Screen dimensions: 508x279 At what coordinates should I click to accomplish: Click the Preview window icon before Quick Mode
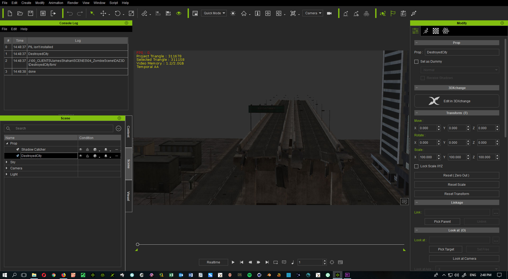195,13
